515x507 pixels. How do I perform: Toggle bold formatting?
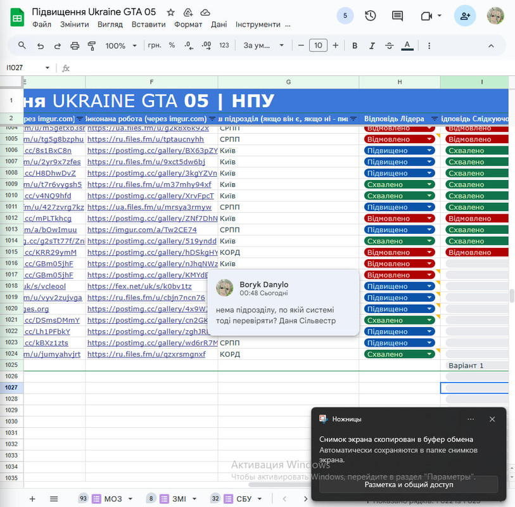click(355, 46)
